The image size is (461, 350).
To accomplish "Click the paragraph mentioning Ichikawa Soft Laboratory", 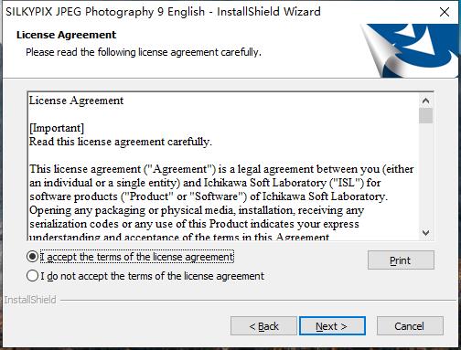I will tap(221, 203).
